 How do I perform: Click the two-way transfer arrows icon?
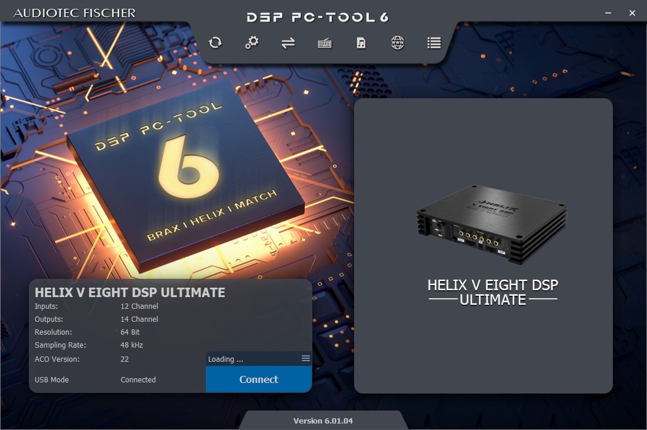click(288, 43)
